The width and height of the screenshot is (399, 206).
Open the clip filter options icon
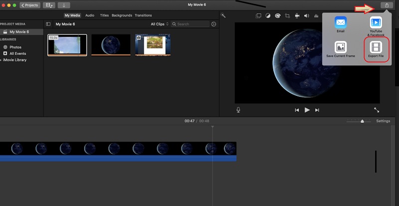[214, 24]
